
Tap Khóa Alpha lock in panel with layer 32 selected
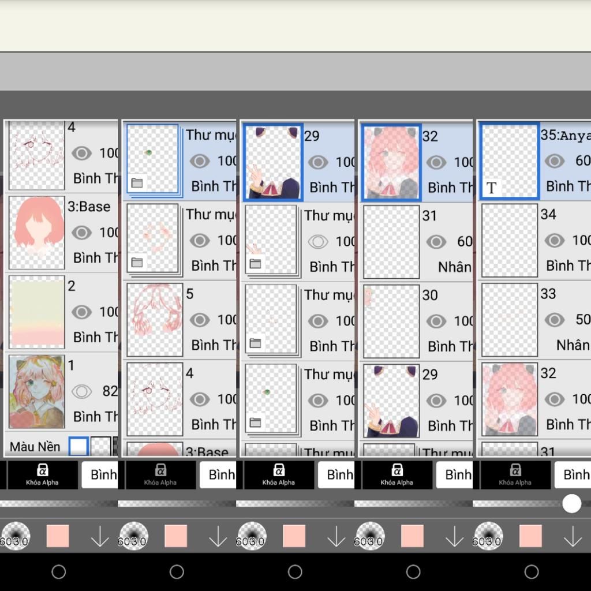(397, 474)
